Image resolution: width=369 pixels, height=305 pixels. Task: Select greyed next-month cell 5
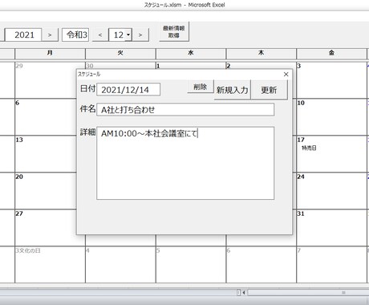pyautogui.click(x=191, y=265)
